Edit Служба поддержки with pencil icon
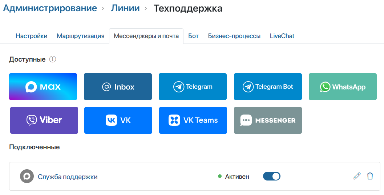Viewport: 384px width, 195px height. (x=357, y=176)
